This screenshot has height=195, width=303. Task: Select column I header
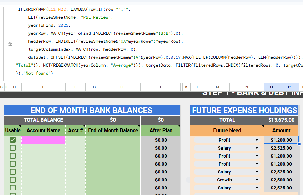click(x=160, y=87)
